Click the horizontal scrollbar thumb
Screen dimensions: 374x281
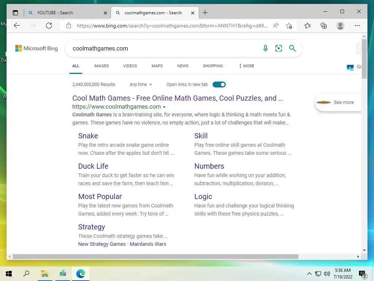click(x=156, y=256)
